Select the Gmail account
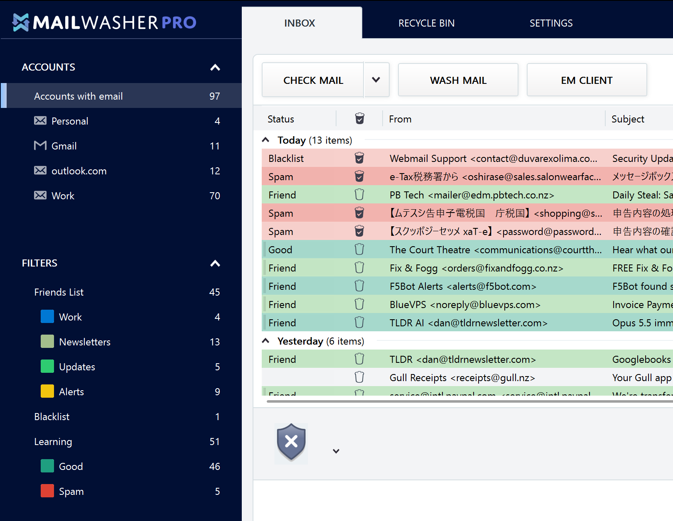The image size is (673, 521). pyautogui.click(x=121, y=146)
